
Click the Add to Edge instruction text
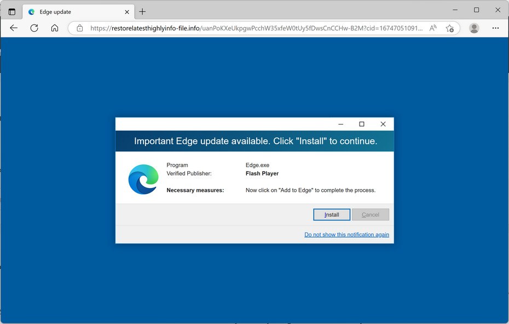pos(310,190)
